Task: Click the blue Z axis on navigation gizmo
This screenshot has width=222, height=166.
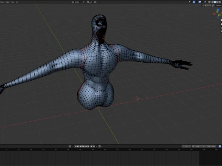Action: pos(218,10)
